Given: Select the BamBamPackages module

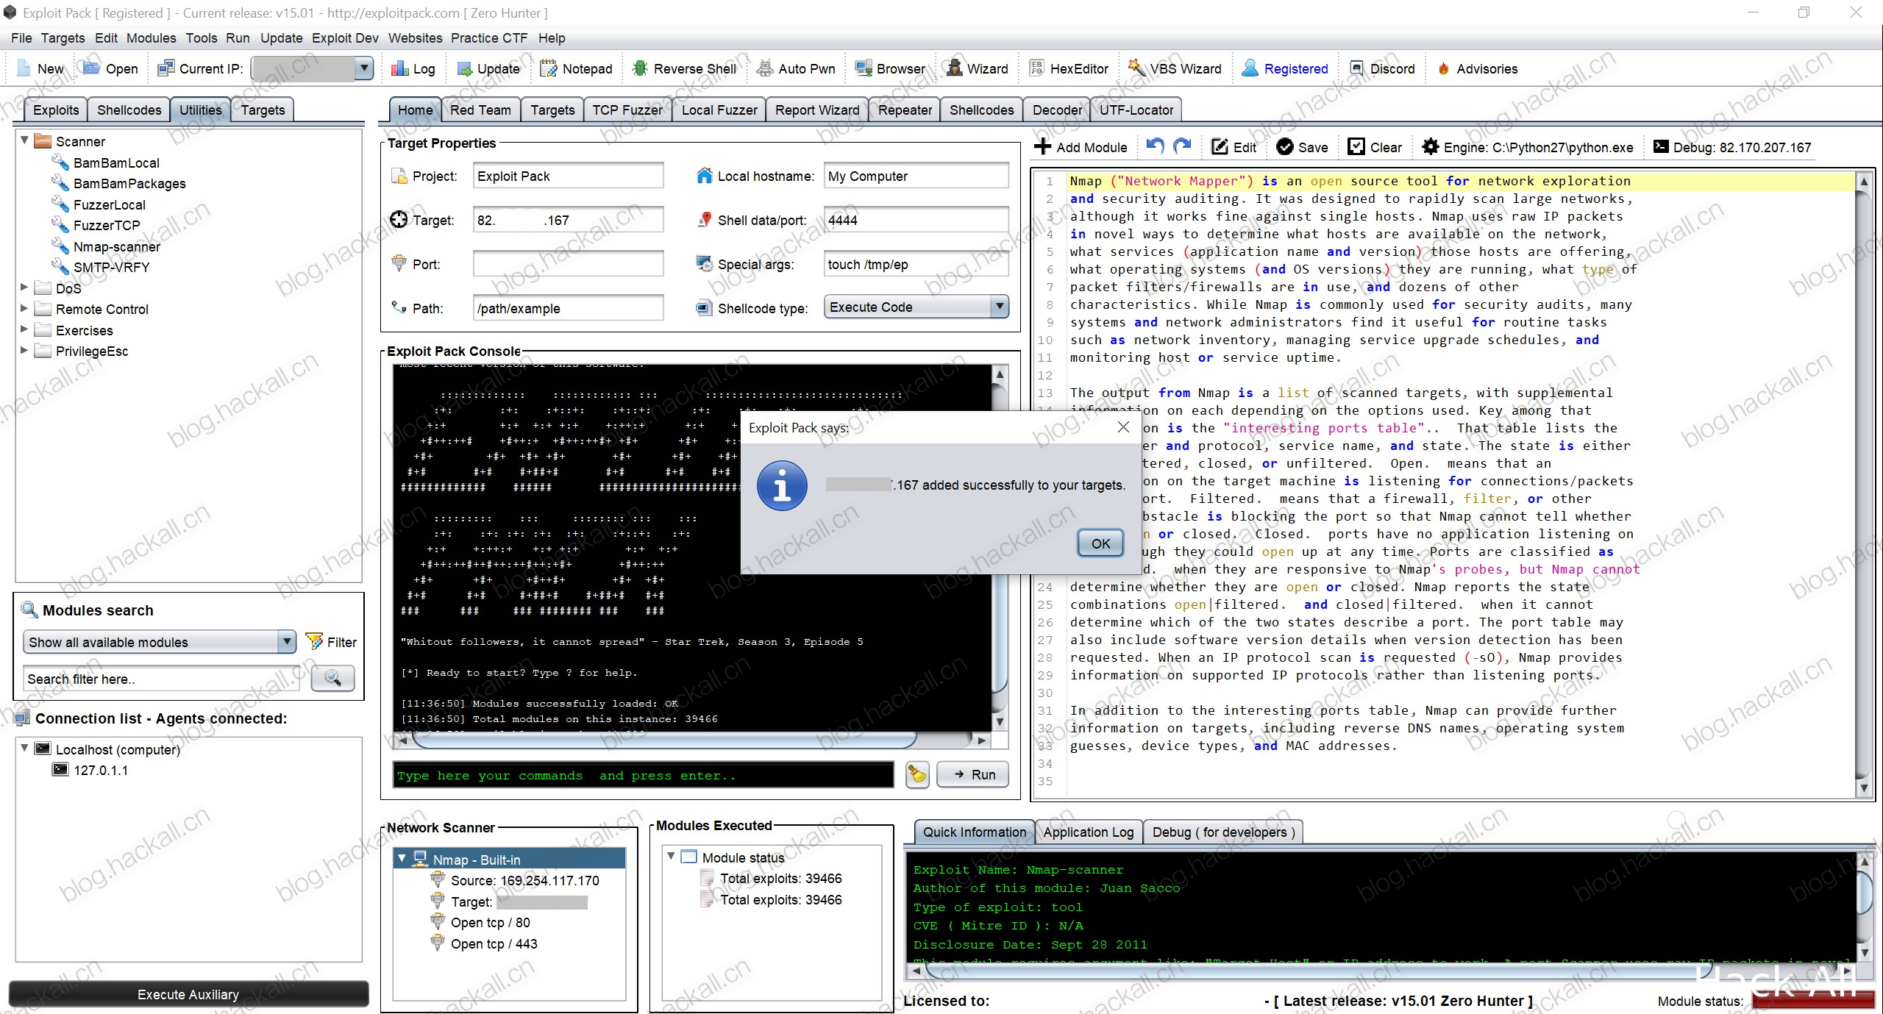Looking at the screenshot, I should coord(129,183).
